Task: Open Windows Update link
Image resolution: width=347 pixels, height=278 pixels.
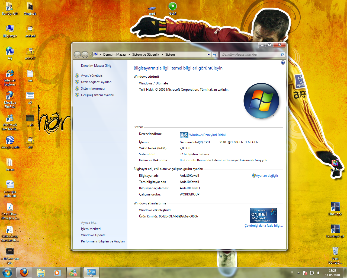Action: 93,235
